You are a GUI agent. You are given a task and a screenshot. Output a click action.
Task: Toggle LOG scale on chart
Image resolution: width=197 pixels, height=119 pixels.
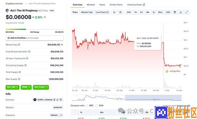(x=168, y=12)
